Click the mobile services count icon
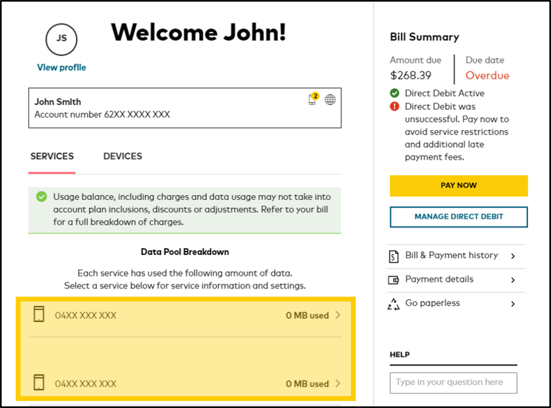Viewport: 551px width, 408px height. point(313,99)
